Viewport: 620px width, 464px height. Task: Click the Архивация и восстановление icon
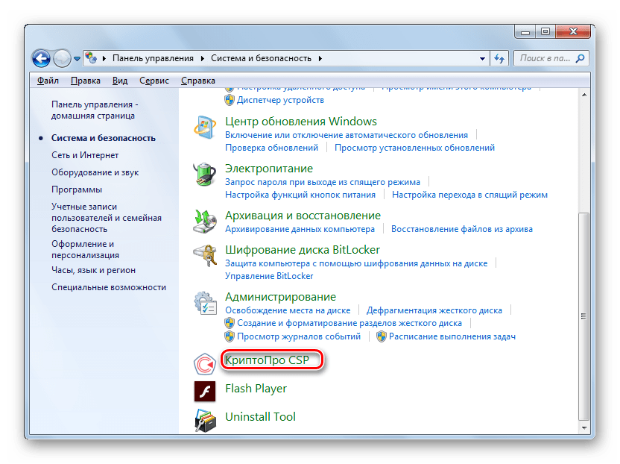click(204, 222)
